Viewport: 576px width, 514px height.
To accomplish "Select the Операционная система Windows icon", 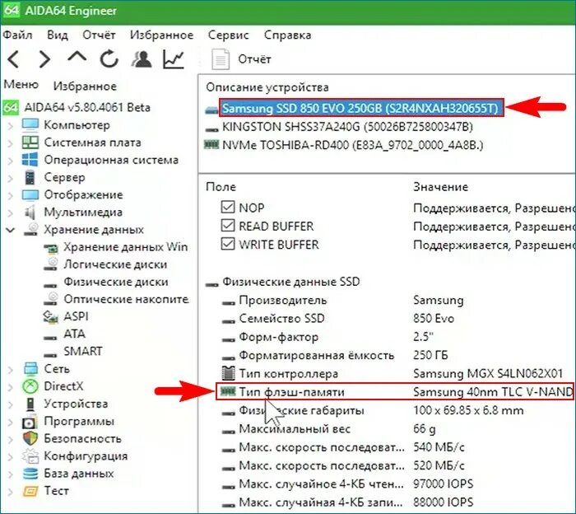I will [30, 160].
